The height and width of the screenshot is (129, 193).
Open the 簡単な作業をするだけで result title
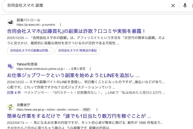click(x=79, y=116)
